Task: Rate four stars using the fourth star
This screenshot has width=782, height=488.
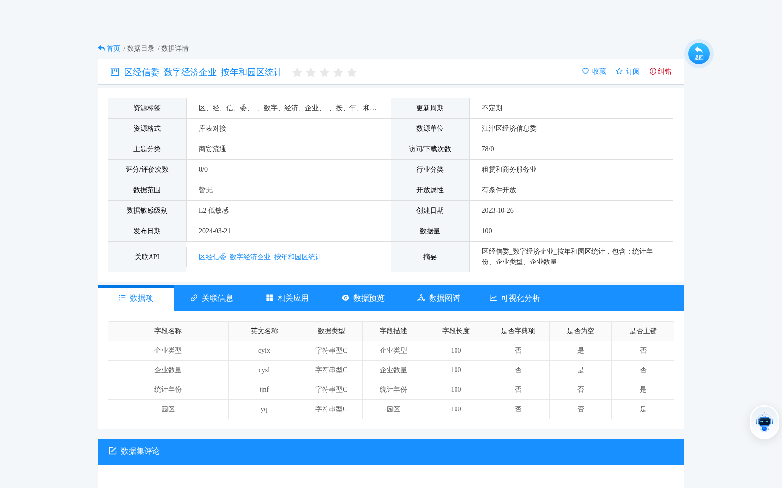Action: pos(338,72)
